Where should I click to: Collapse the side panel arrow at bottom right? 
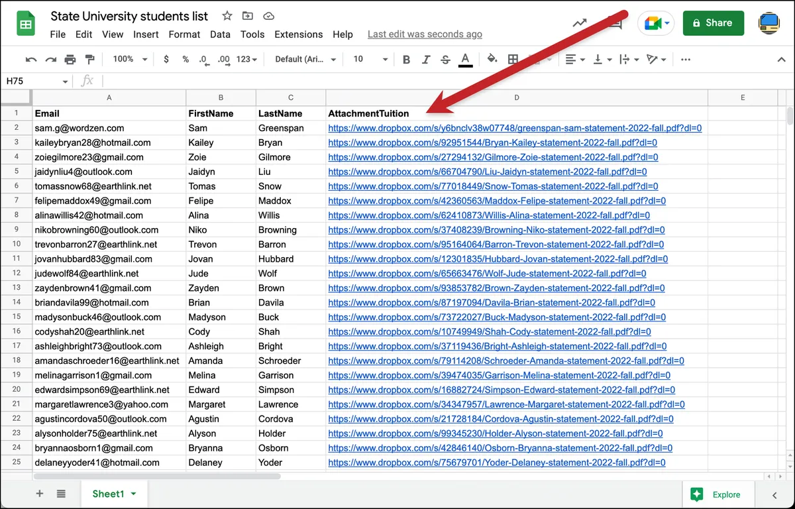(x=774, y=494)
